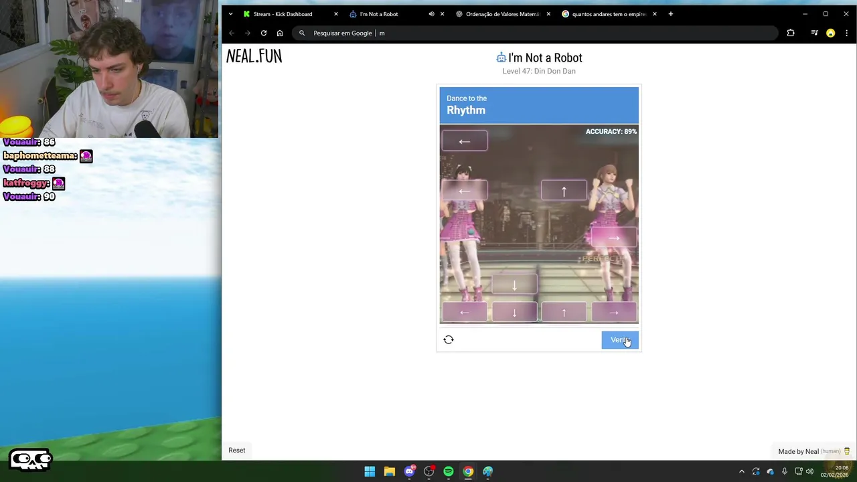Viewport: 857px width, 482px height.
Task: Click the captcha refresh icon
Action: coord(449,340)
